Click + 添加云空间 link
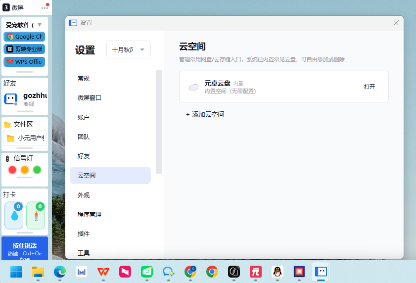Viewport: 416px width, 283px height. coord(205,114)
